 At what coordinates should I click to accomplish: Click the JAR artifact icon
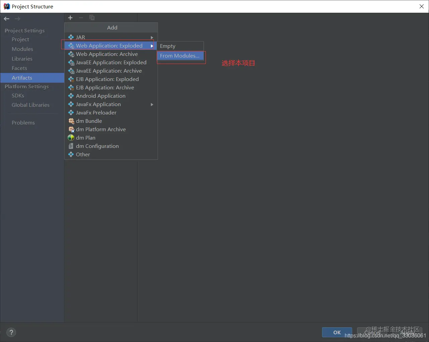point(71,37)
